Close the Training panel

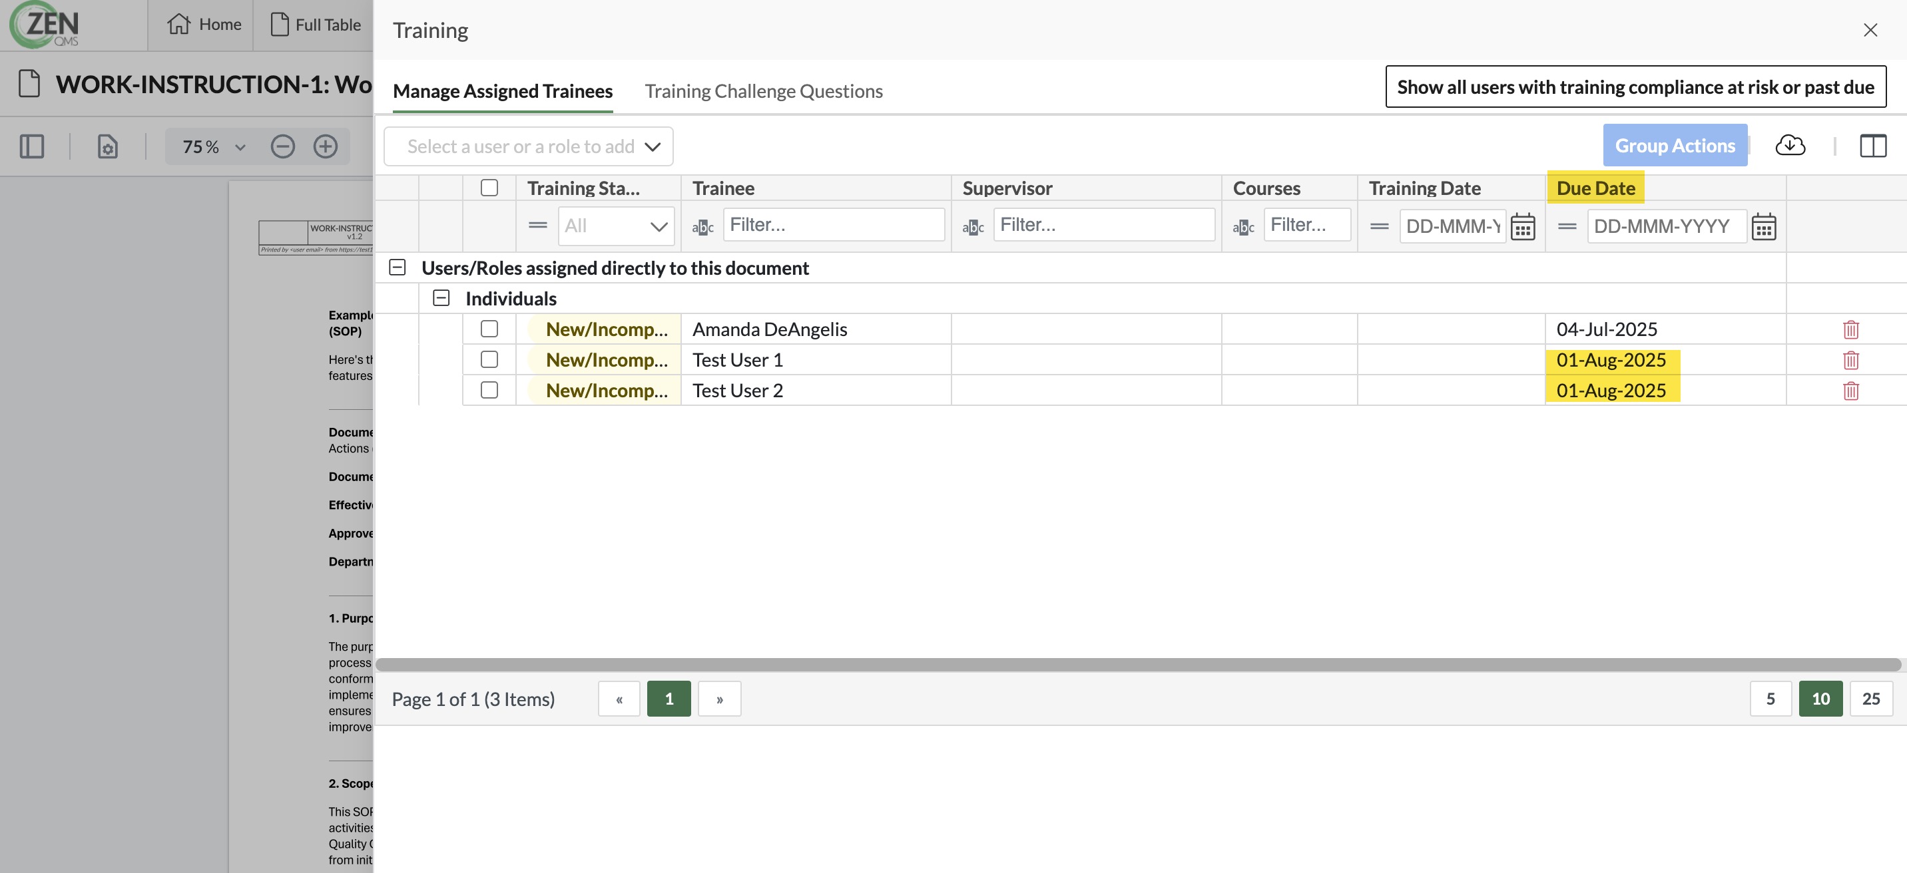tap(1870, 31)
